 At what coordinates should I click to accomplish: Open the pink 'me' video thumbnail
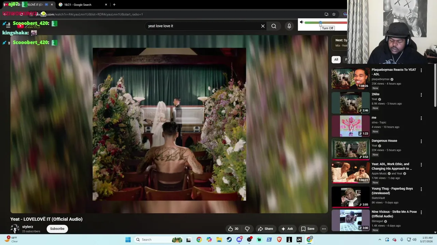pyautogui.click(x=351, y=126)
